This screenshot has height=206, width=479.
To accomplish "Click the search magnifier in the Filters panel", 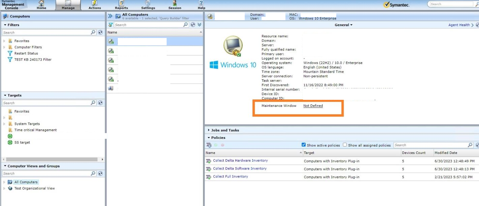I will click(93, 33).
